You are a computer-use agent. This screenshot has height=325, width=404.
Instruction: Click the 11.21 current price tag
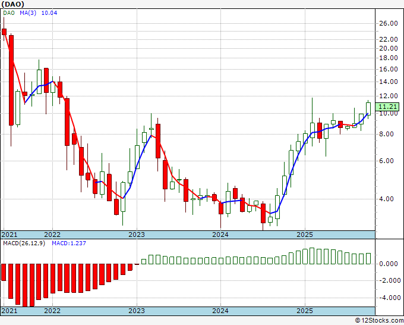[x=389, y=107]
